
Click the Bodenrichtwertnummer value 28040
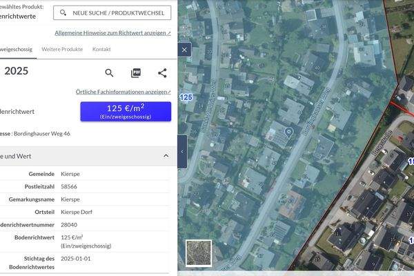click(x=69, y=224)
